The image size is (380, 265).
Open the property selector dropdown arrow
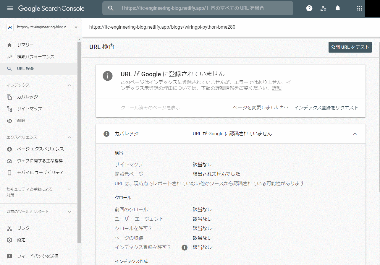point(76,27)
